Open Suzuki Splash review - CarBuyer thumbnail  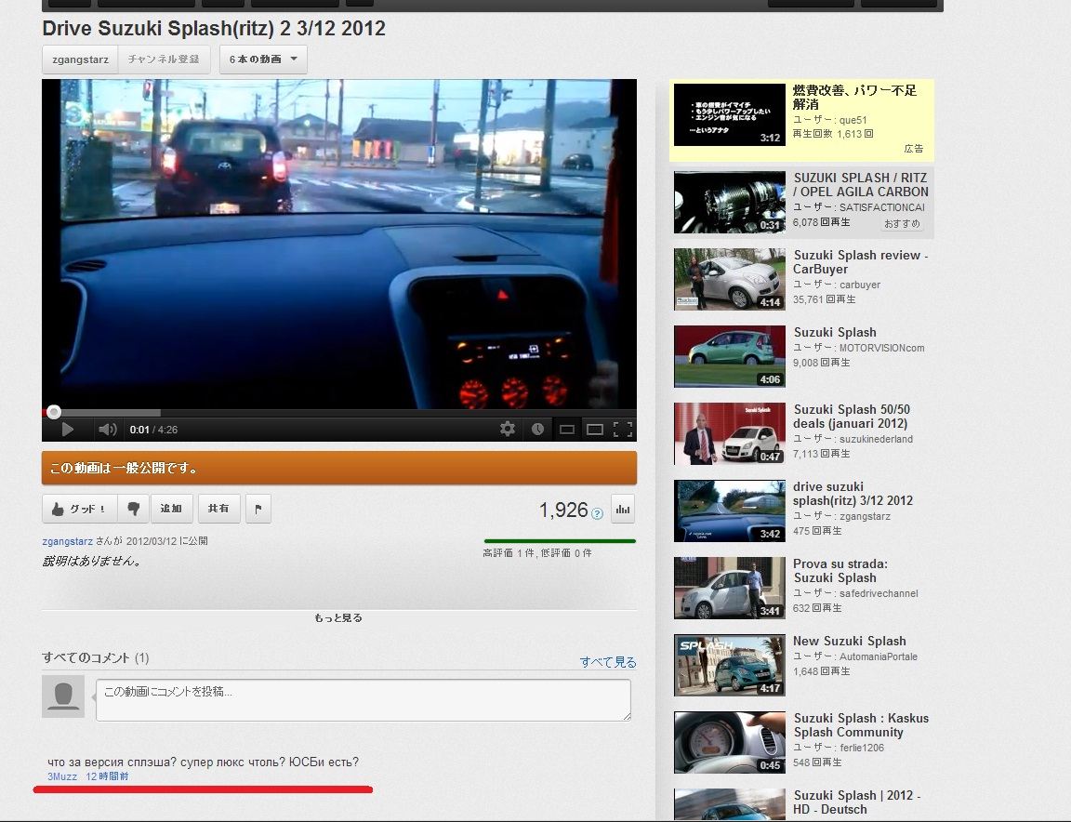730,280
